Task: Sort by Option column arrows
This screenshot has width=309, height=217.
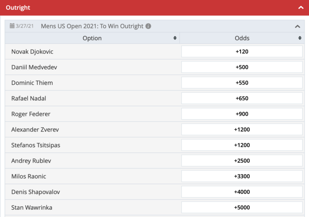Action: [175, 38]
